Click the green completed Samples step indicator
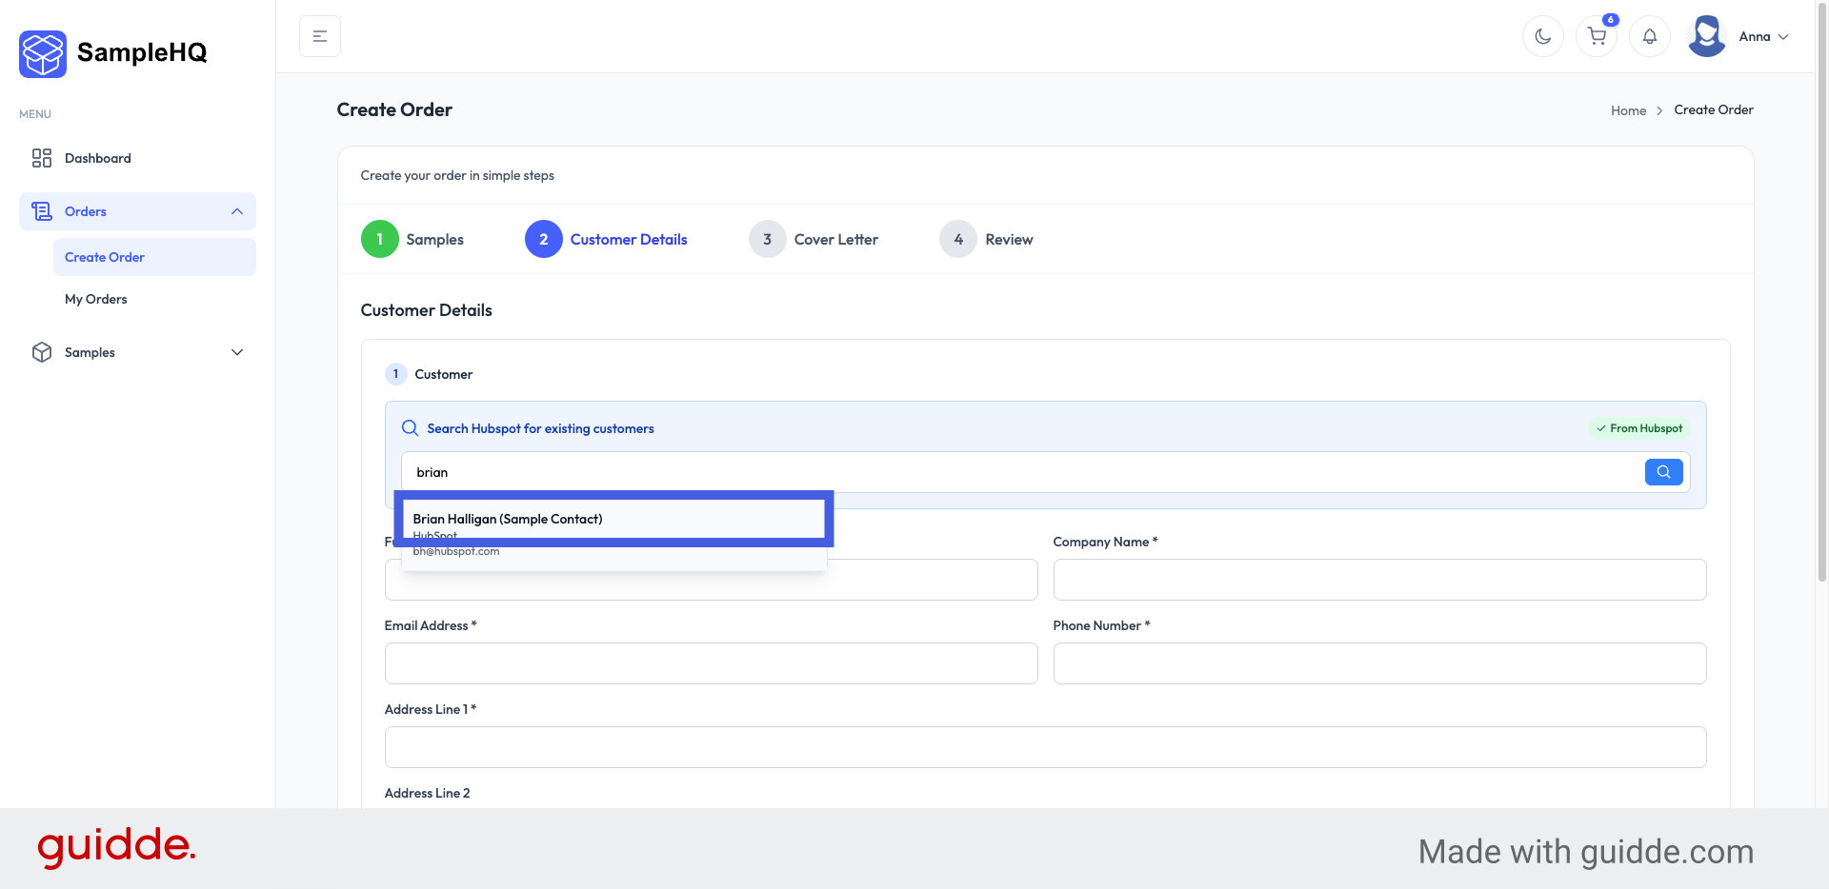 point(379,239)
